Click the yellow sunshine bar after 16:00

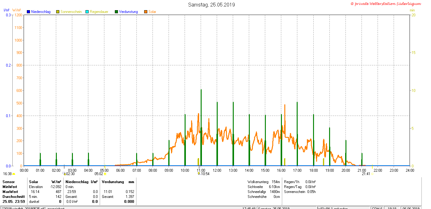(x=285, y=162)
